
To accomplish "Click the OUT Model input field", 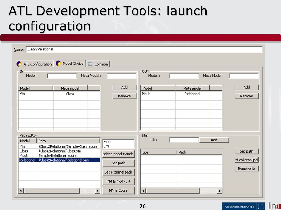I will [184, 76].
